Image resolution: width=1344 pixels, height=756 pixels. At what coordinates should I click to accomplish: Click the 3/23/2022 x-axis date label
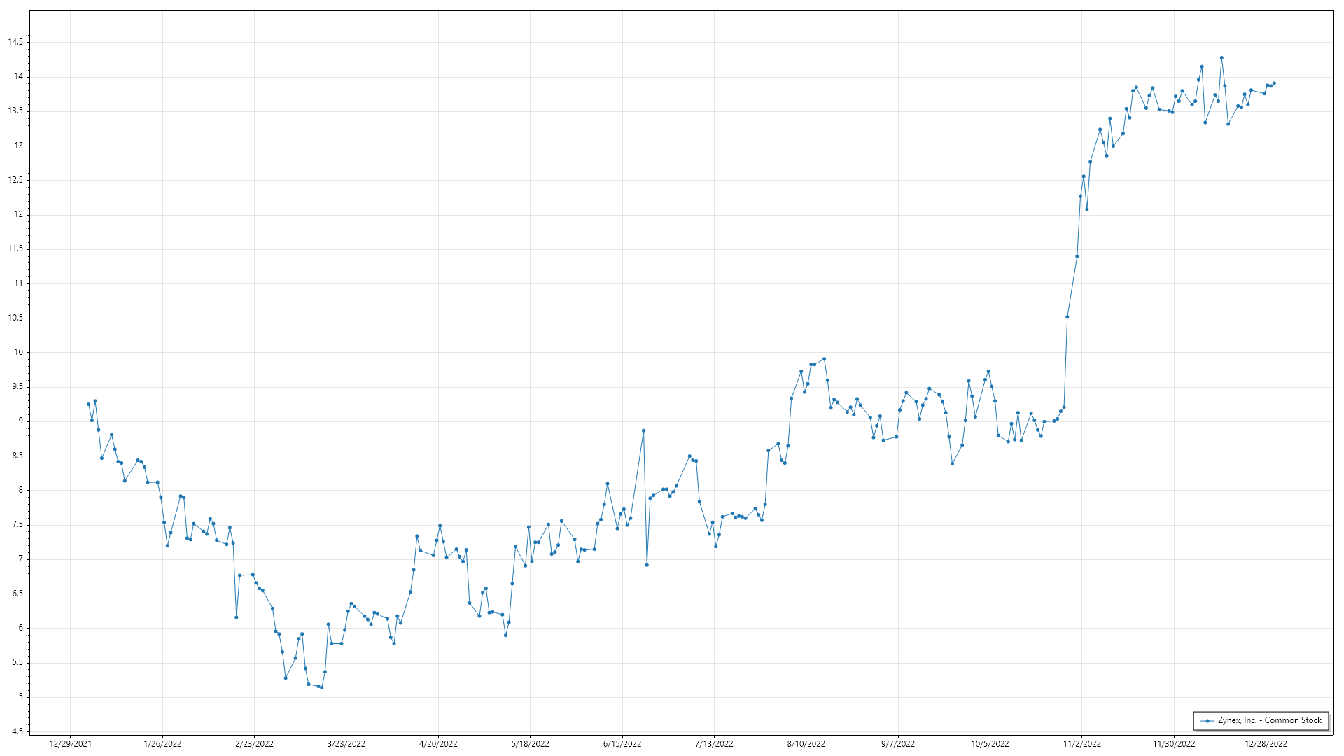tap(346, 744)
